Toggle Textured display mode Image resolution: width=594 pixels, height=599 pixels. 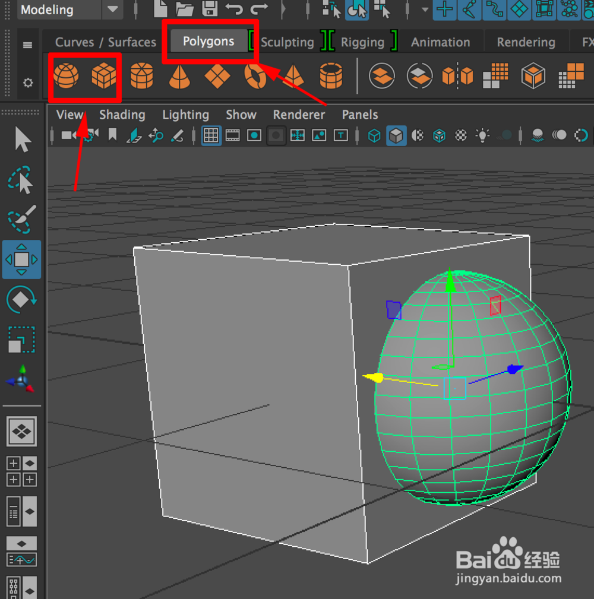[x=461, y=135]
